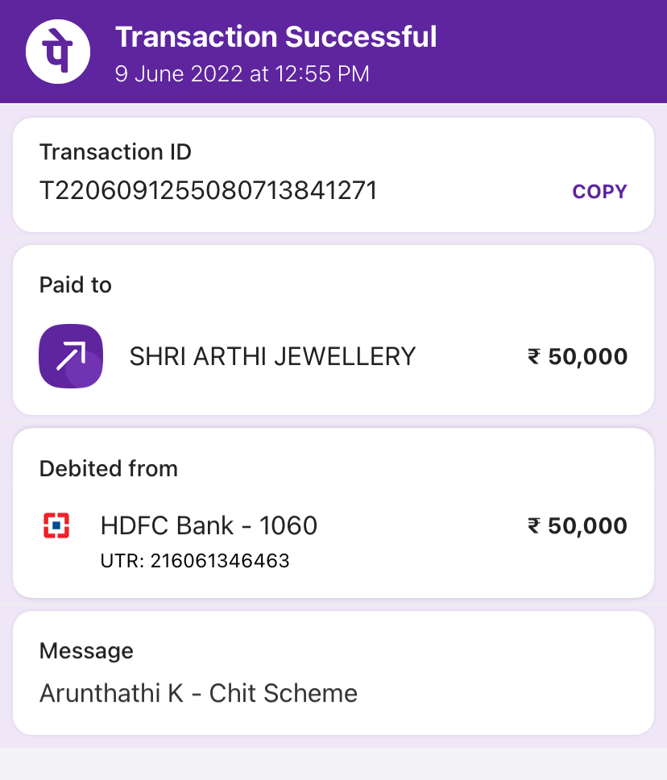
Task: Select HDFC Bank - 1060 account text
Action: 209,525
